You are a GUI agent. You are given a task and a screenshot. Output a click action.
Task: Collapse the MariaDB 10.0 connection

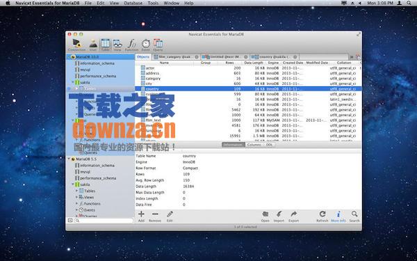pyautogui.click(x=69, y=57)
